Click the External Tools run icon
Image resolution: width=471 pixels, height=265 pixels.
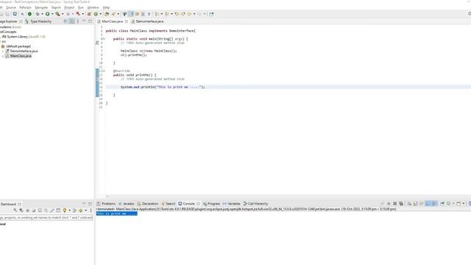pyautogui.click(x=57, y=14)
